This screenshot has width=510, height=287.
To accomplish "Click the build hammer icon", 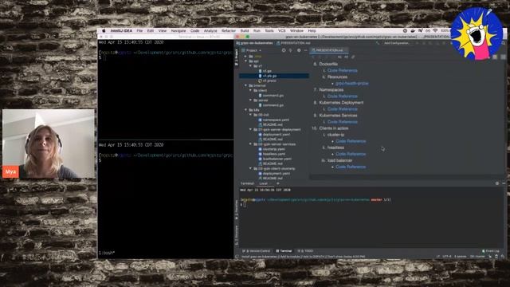I will [x=378, y=43].
